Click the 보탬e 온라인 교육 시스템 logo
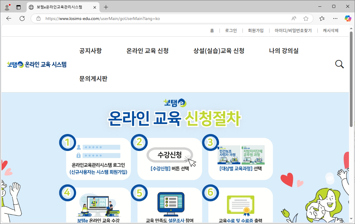 [x=36, y=64]
